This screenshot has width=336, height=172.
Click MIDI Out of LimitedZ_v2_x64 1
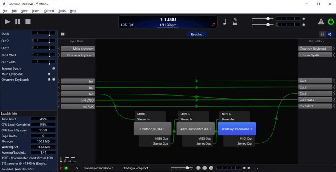(162, 138)
